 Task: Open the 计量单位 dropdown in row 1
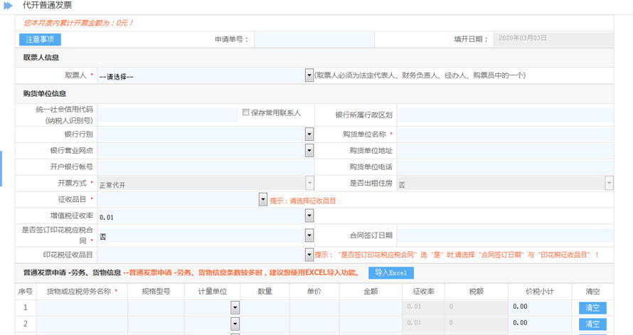[235, 308]
